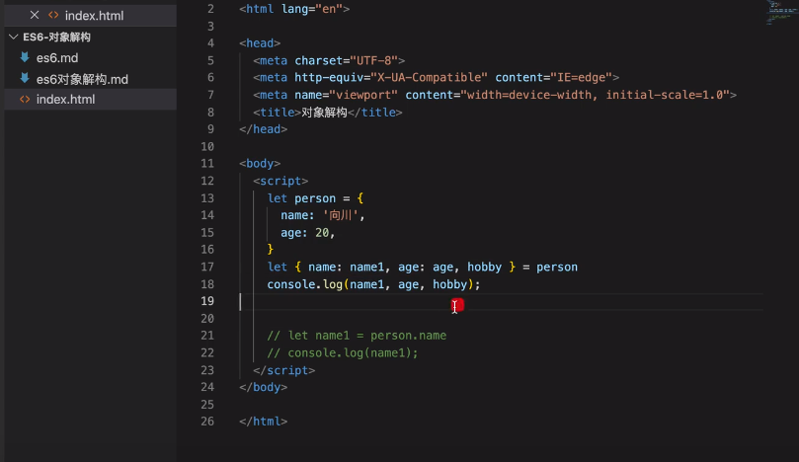Screen dimensions: 799x462
Task: Click line number 19 in the gutter
Action: click(207, 301)
